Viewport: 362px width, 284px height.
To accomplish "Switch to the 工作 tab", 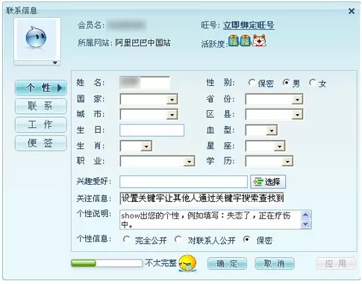I will coord(41,124).
